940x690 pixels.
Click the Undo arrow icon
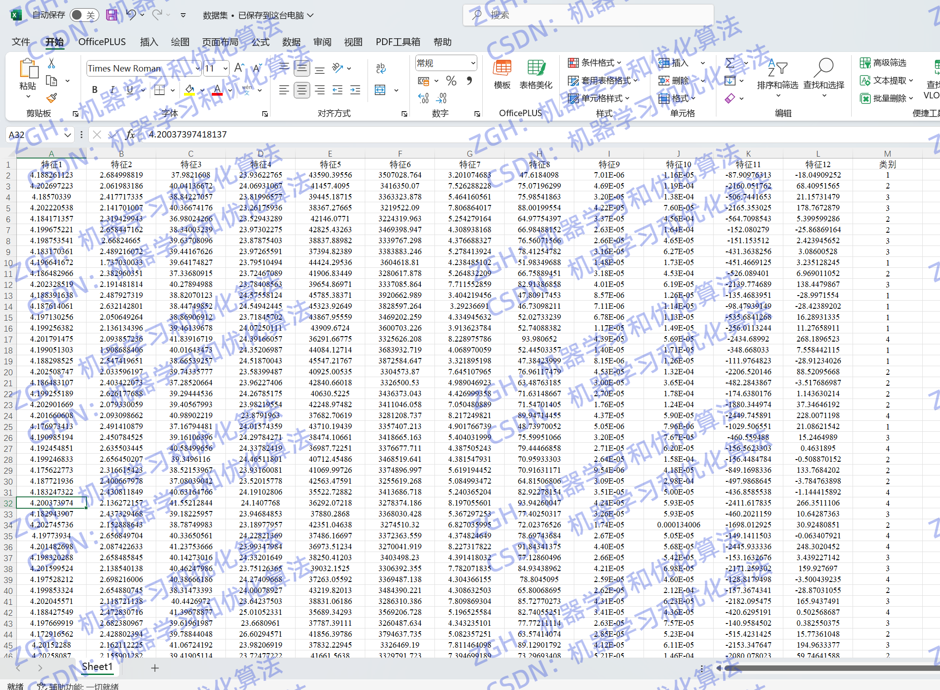point(131,15)
